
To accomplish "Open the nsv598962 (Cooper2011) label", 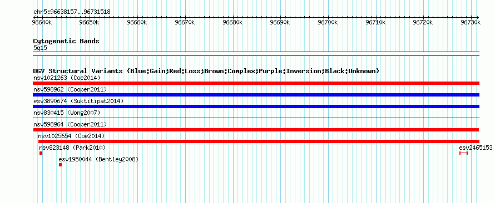I will tap(70, 89).
